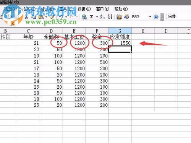This screenshot has width=191, height=143.
Task: Select the age cell showing 17
Action: point(28,68)
